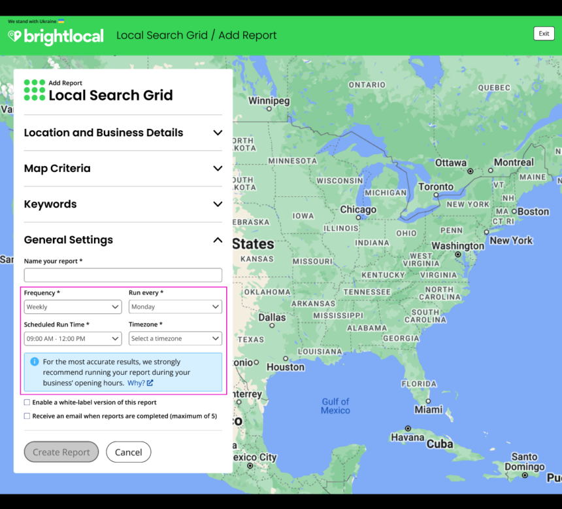
Task: Check receive email when reports completed
Action: 27,416
